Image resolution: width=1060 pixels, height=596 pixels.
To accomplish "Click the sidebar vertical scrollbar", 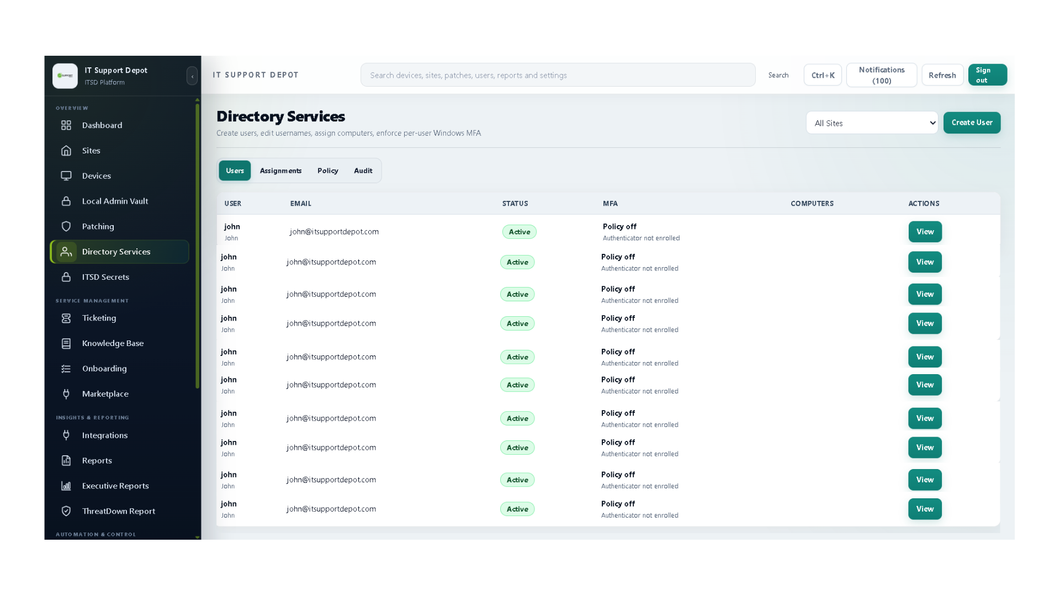I will coord(197,246).
